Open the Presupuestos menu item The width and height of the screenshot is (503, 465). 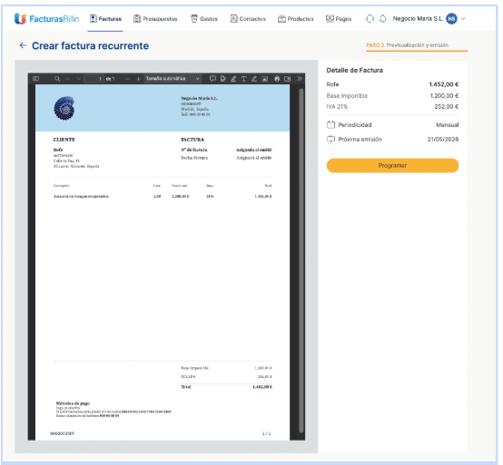[155, 19]
